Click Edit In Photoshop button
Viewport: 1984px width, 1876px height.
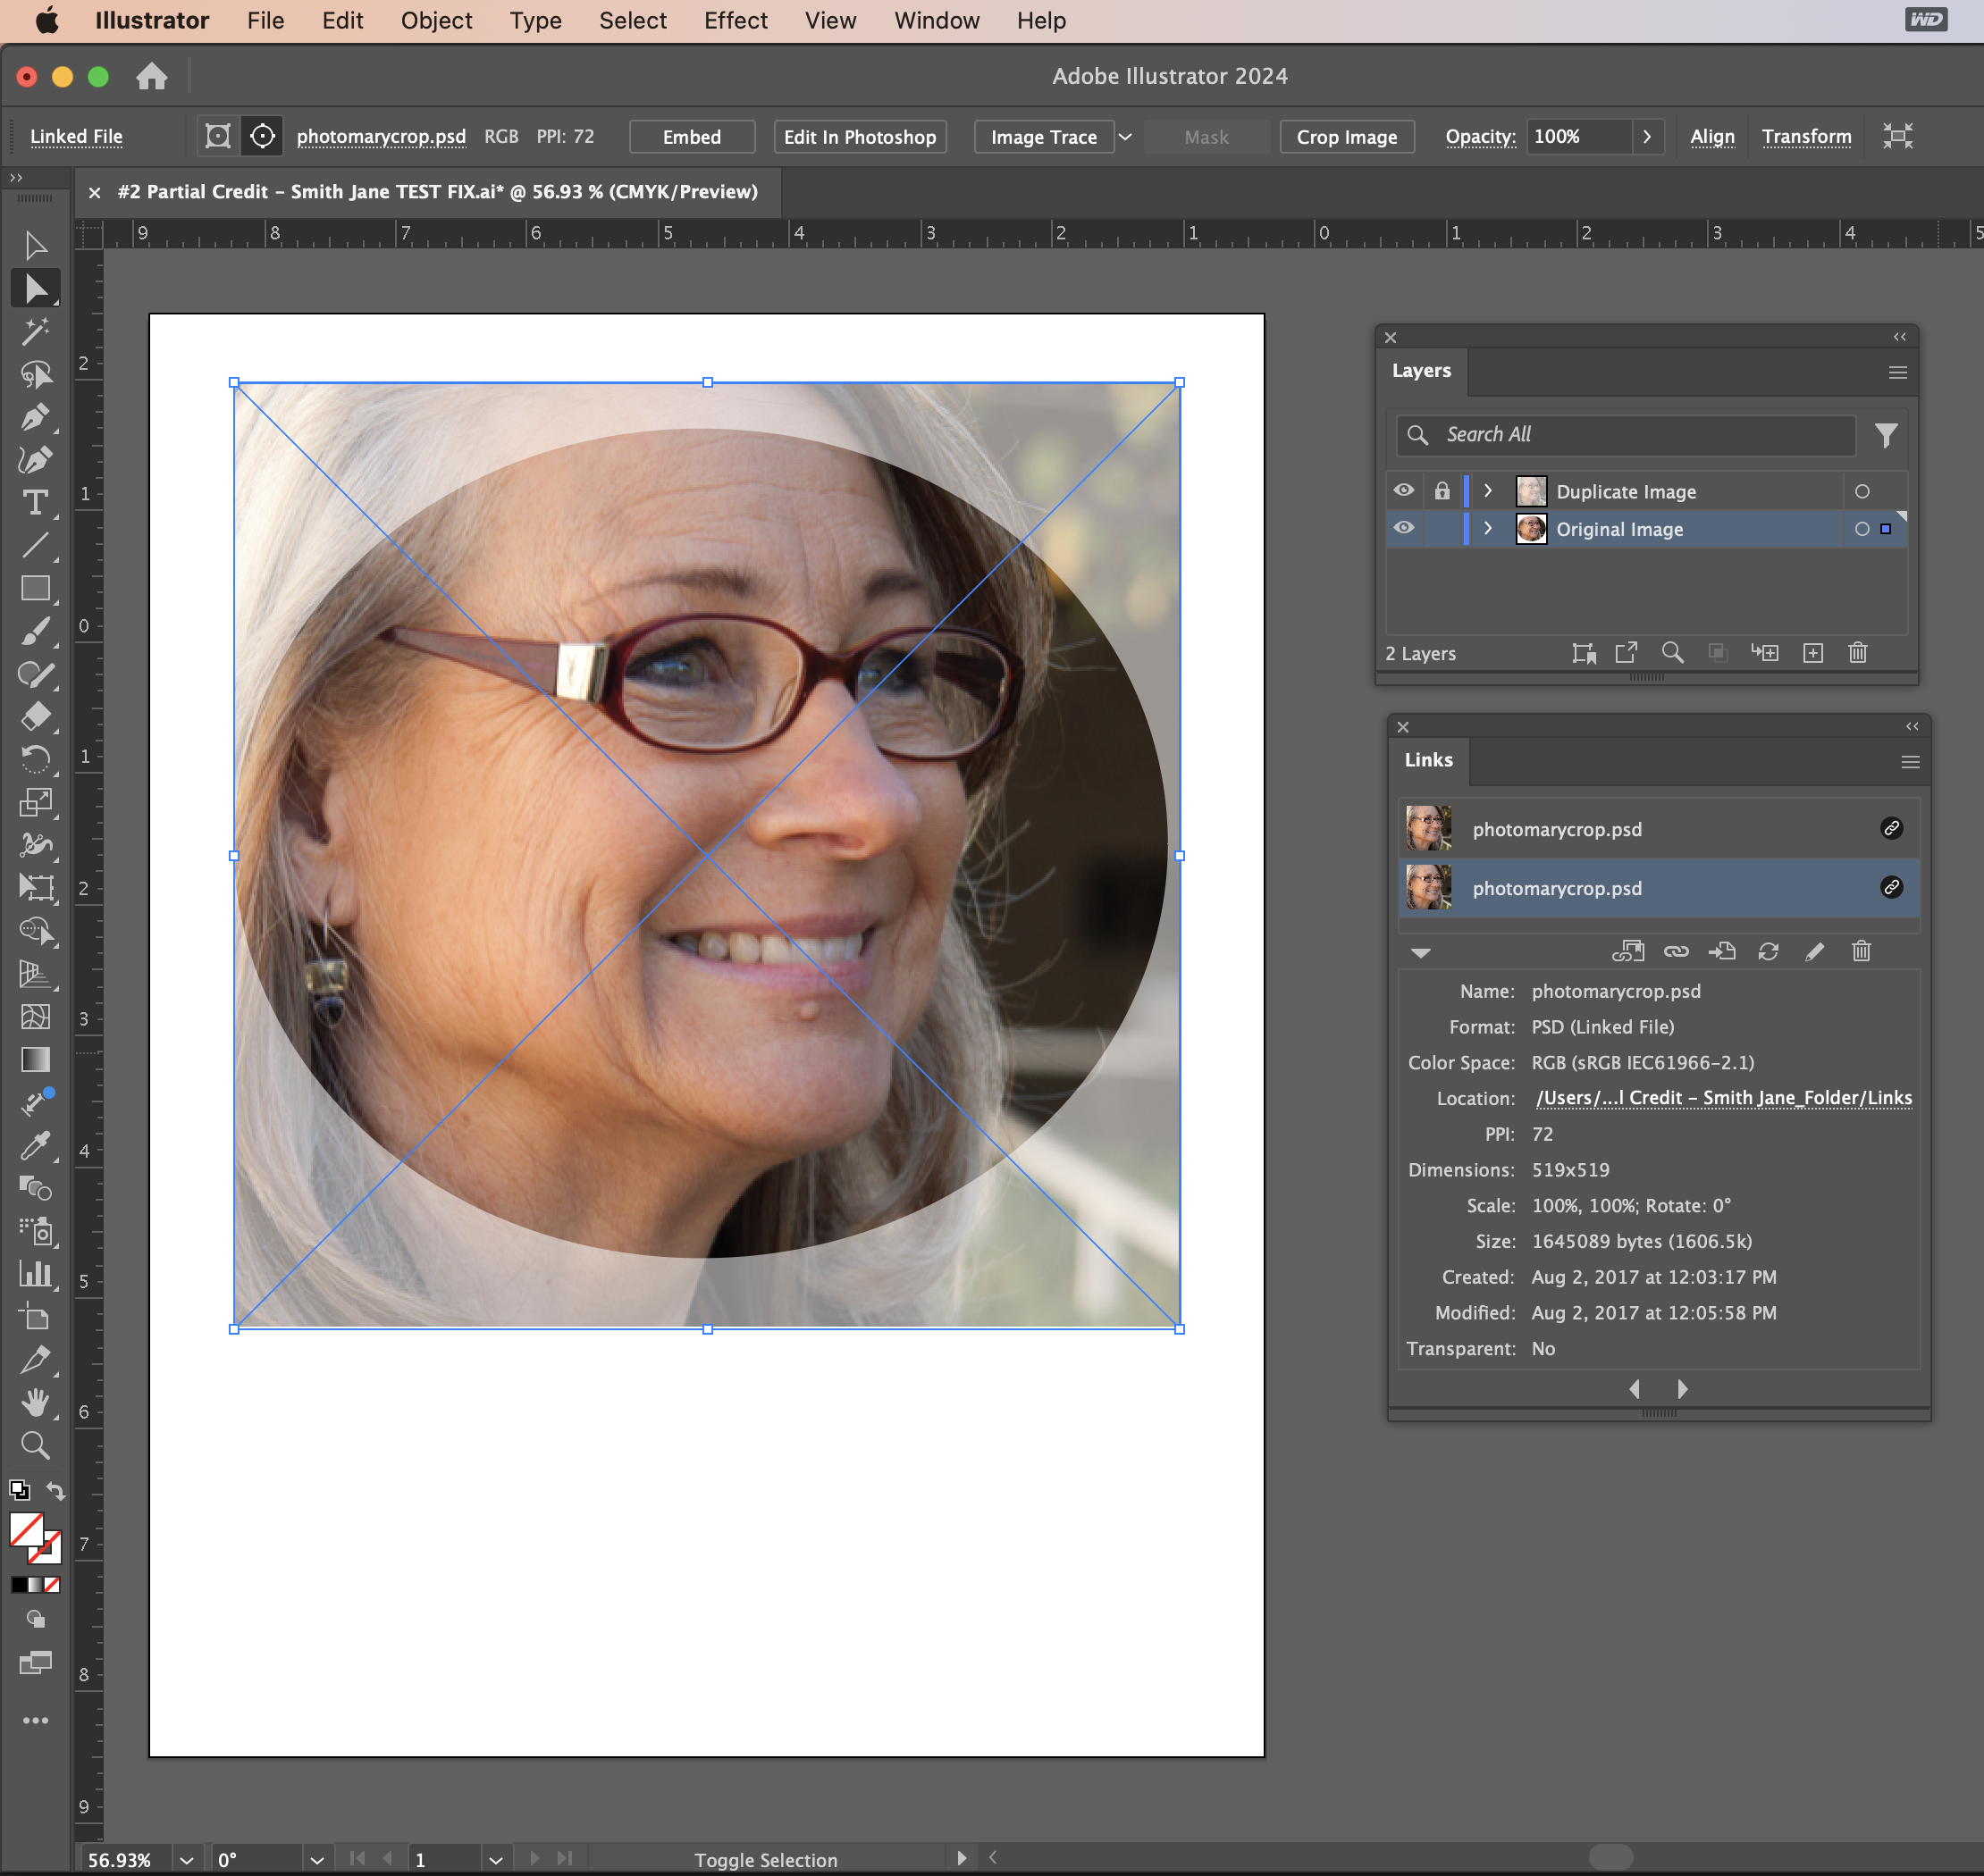click(860, 137)
